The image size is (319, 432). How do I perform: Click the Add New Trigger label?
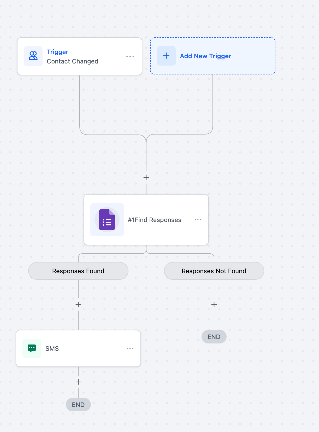(205, 56)
